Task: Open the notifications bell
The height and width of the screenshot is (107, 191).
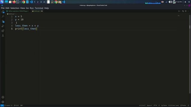Action: click(188, 106)
